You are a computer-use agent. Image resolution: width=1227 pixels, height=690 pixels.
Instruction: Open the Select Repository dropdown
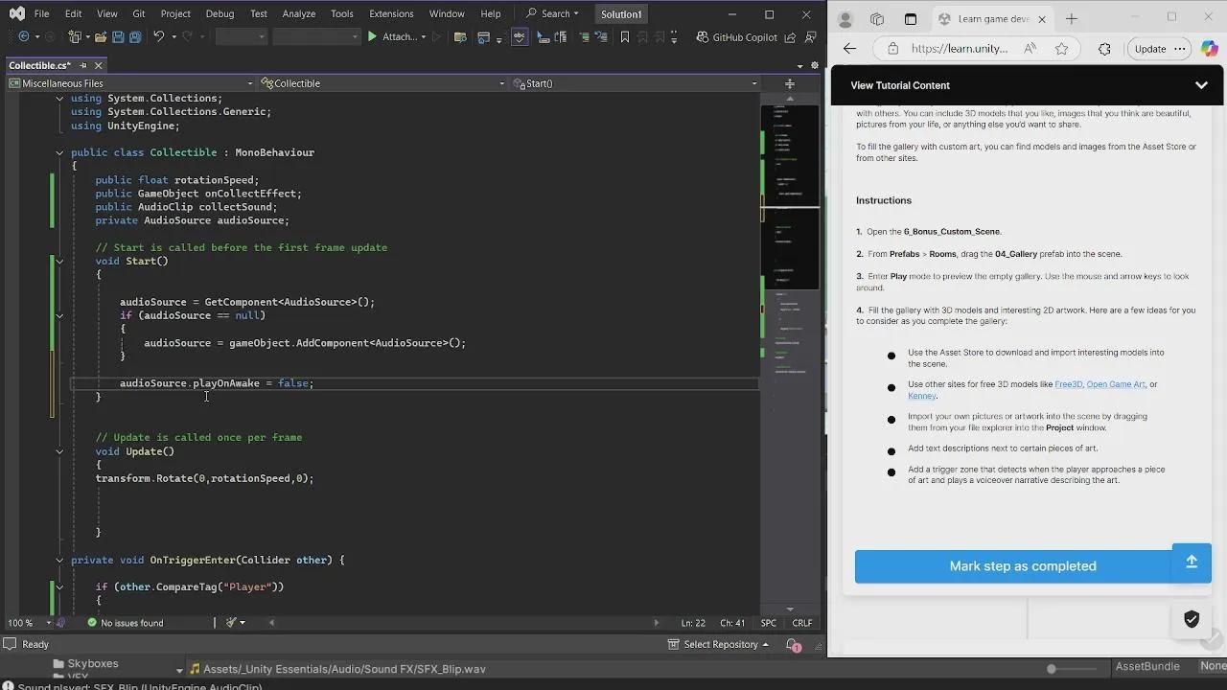[717, 645]
